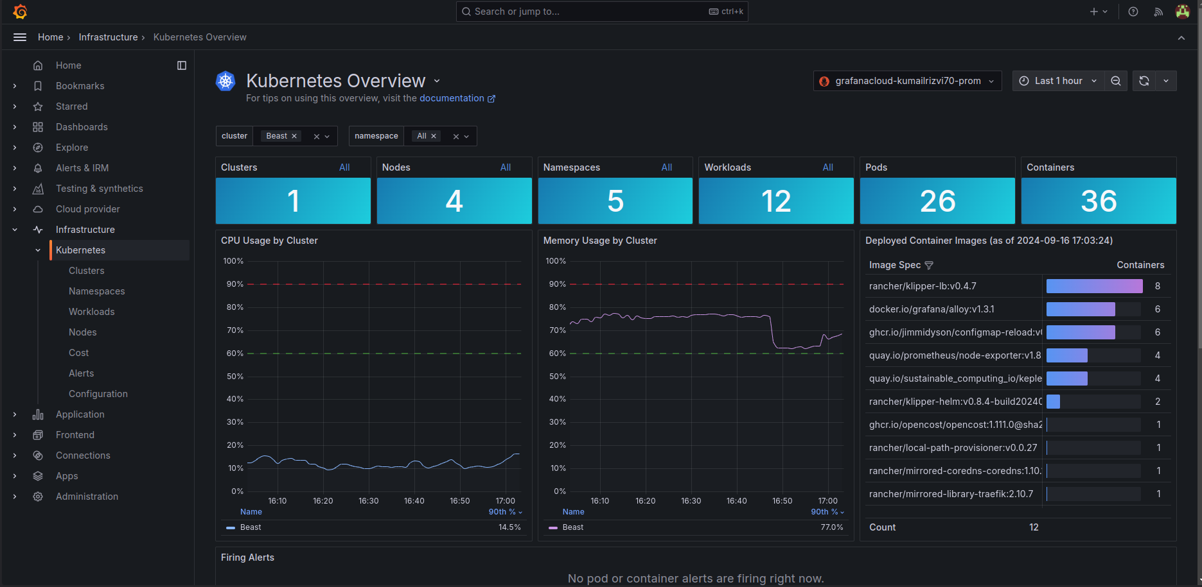Remove the Beast cluster filter tag

point(294,136)
